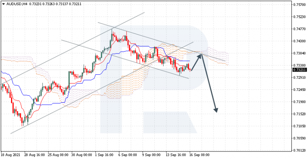Click price axis label 0.74300
Viewport: 308px width, 159px height.
point(300,41)
